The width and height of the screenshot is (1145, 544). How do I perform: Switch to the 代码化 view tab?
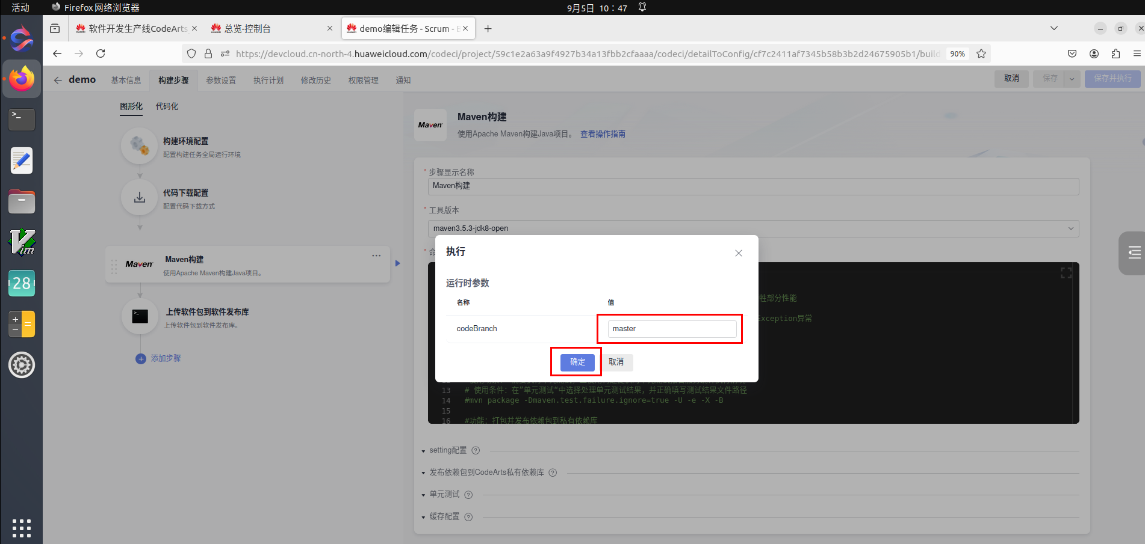click(167, 106)
